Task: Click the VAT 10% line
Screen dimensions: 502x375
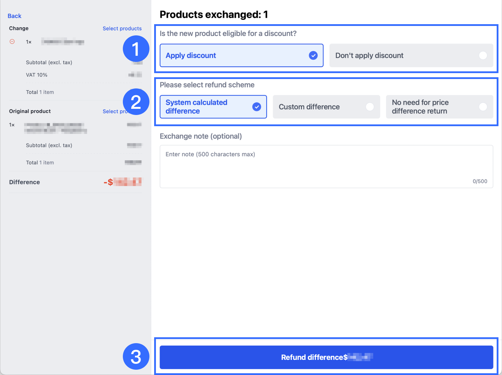Action: tap(37, 75)
